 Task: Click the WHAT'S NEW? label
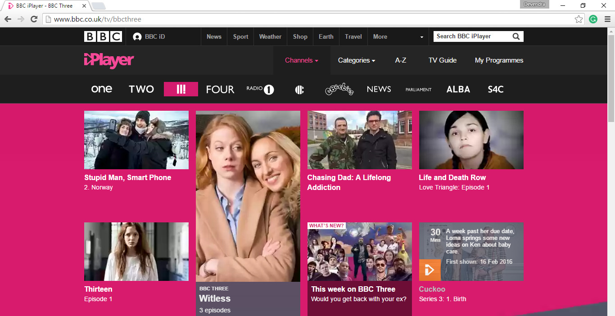tap(327, 226)
